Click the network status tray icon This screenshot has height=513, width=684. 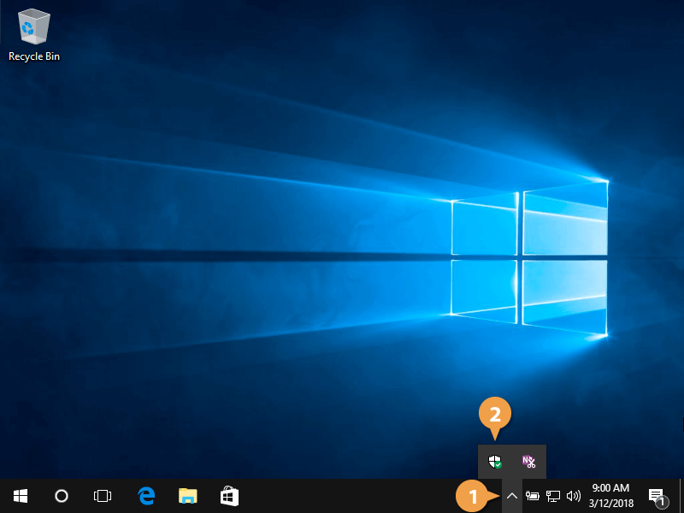pos(553,495)
